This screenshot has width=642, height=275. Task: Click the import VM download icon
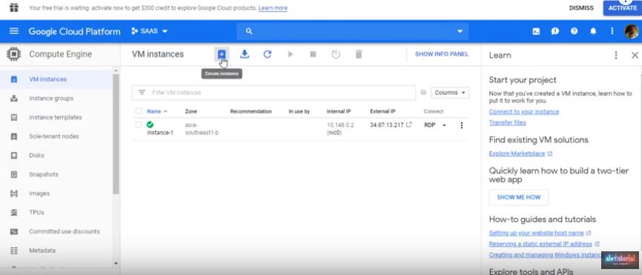[x=245, y=54]
